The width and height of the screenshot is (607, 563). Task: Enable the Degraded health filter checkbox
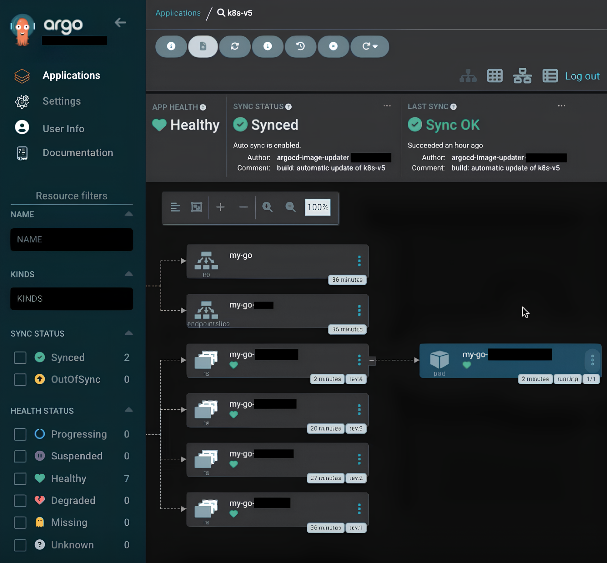point(20,500)
